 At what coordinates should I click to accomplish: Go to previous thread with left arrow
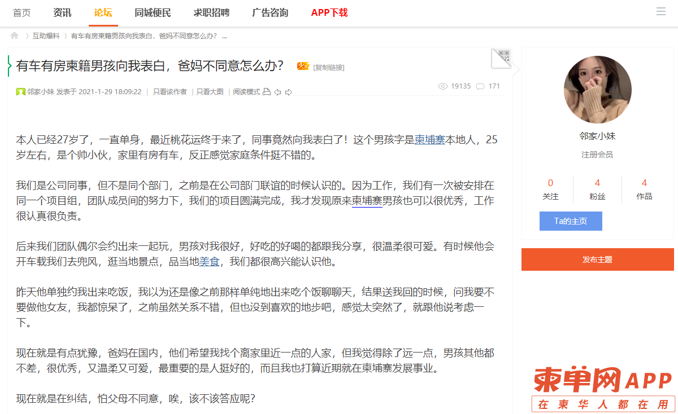pos(277,92)
